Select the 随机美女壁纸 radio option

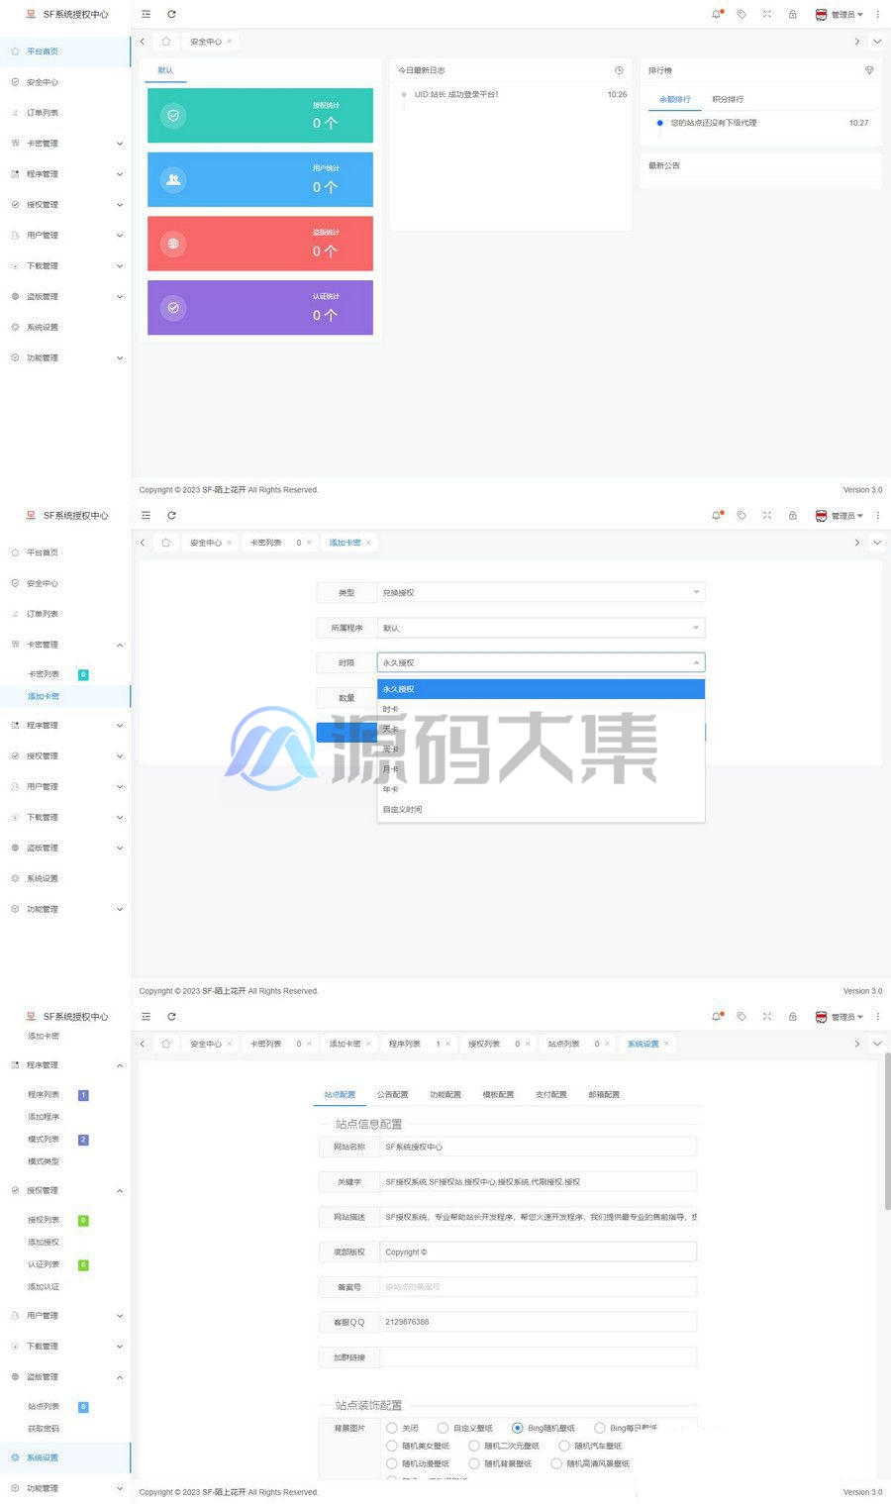(x=392, y=1446)
